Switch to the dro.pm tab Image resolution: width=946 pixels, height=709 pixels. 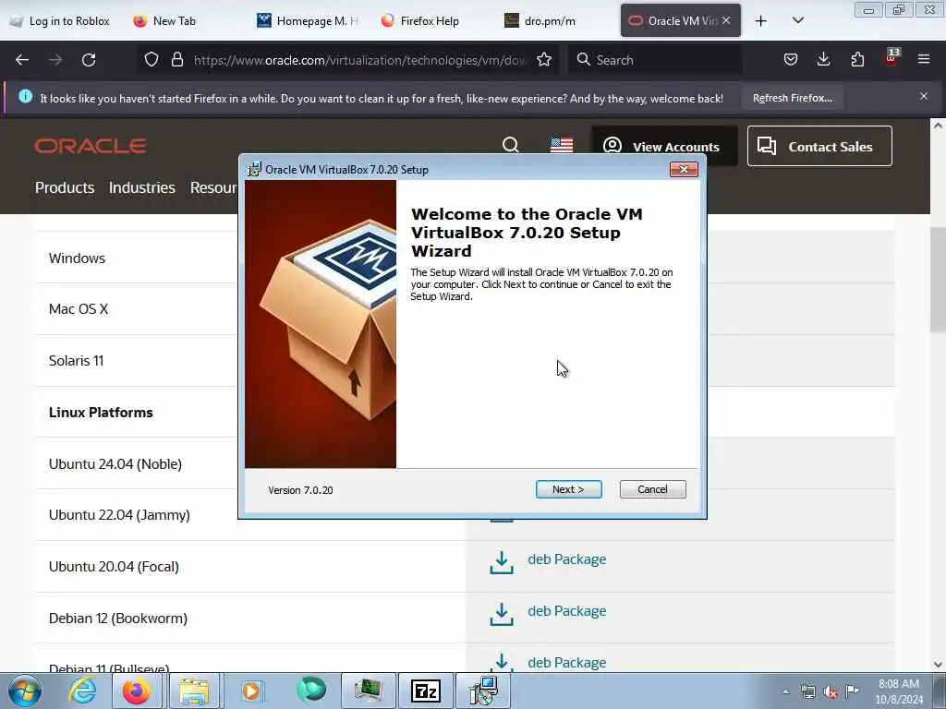(x=551, y=20)
